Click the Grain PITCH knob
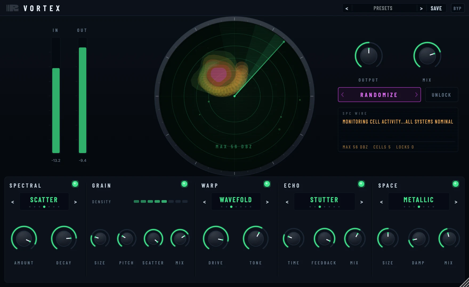This screenshot has width=469, height=287. coord(127,239)
